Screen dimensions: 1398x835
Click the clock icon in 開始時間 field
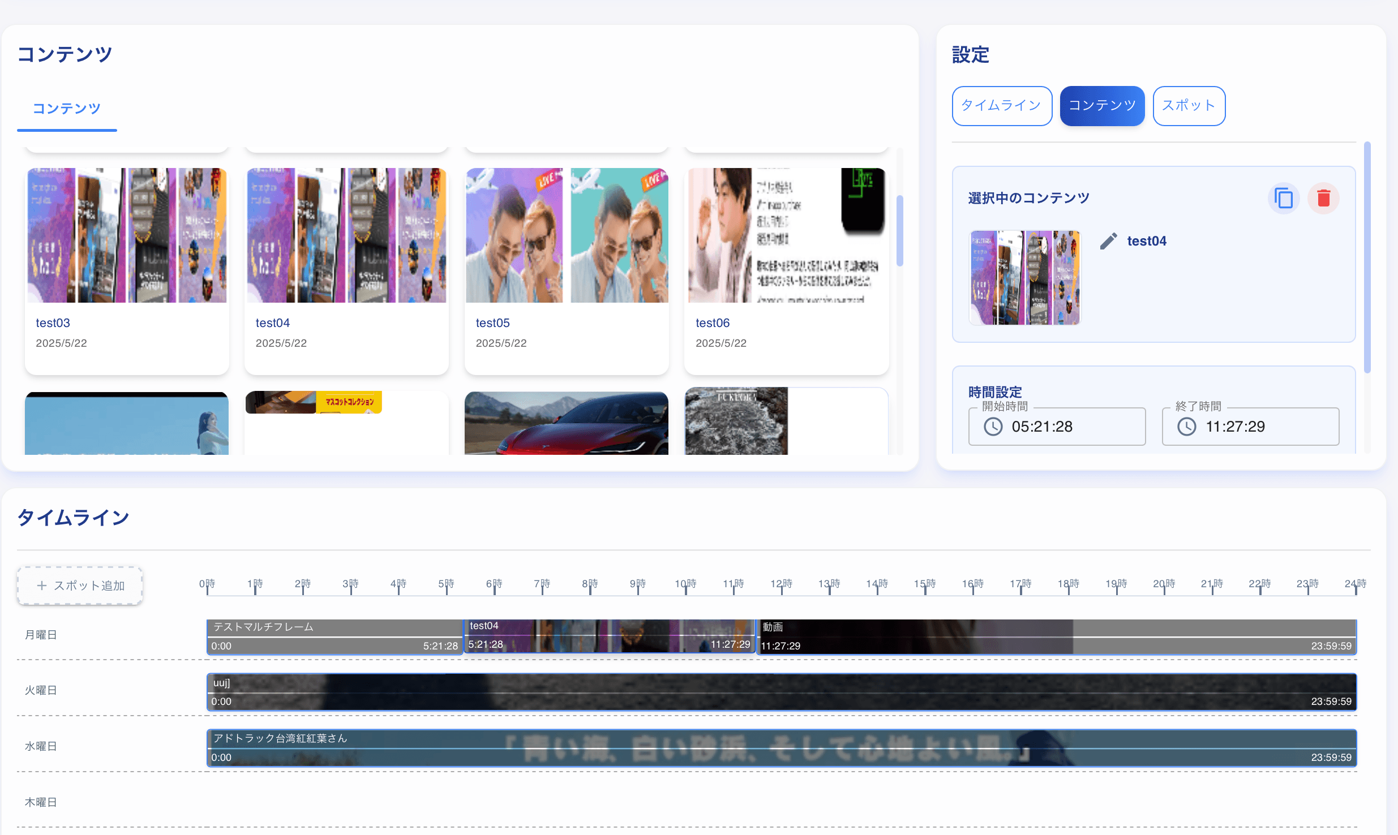992,427
